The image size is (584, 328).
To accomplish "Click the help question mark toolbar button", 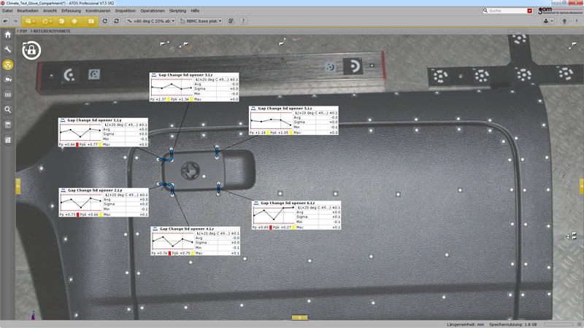I will (243, 21).
